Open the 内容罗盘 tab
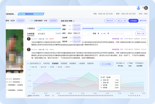Screen dimensions: 155x104 pos(46,63)
